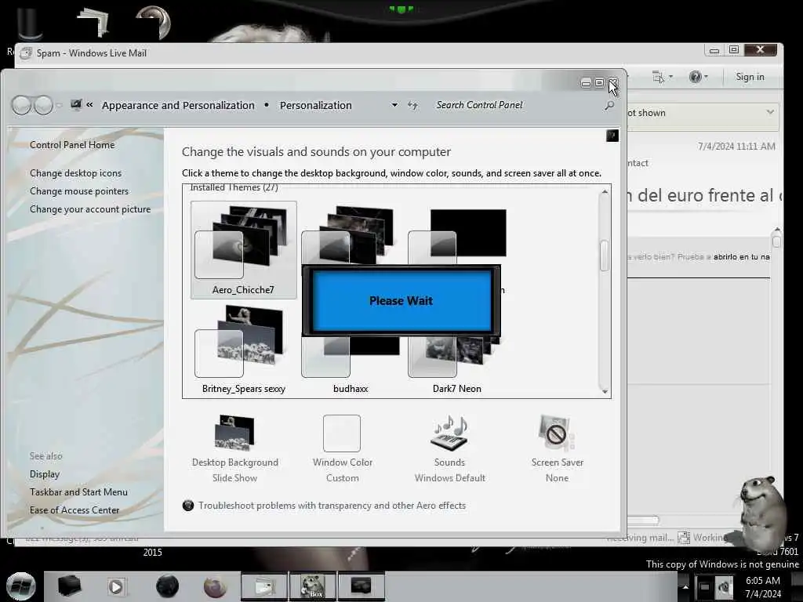This screenshot has width=803, height=602.
Task: Open Ease of Access Center link
Action: 74,510
